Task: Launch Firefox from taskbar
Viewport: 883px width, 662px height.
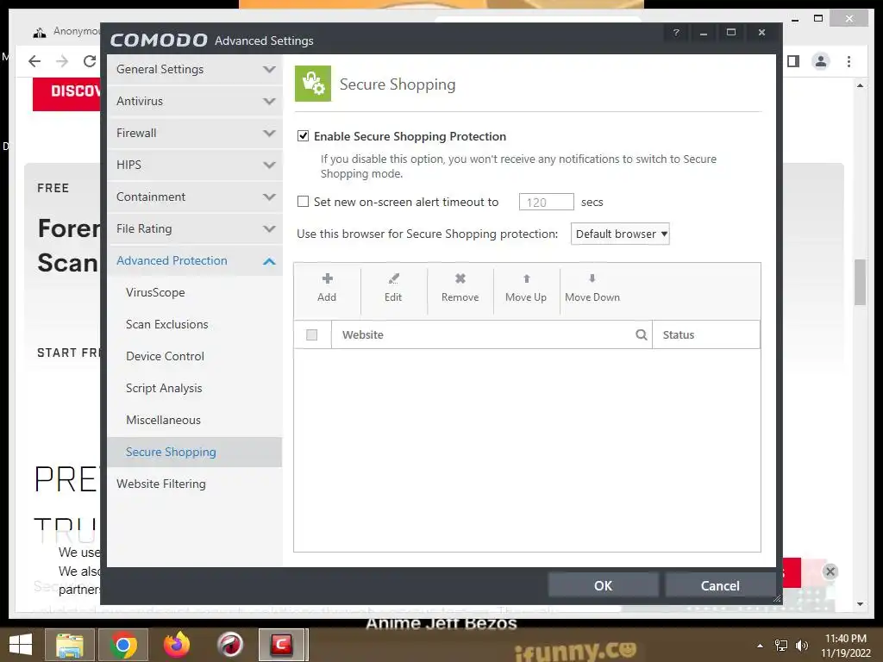Action: click(x=176, y=645)
